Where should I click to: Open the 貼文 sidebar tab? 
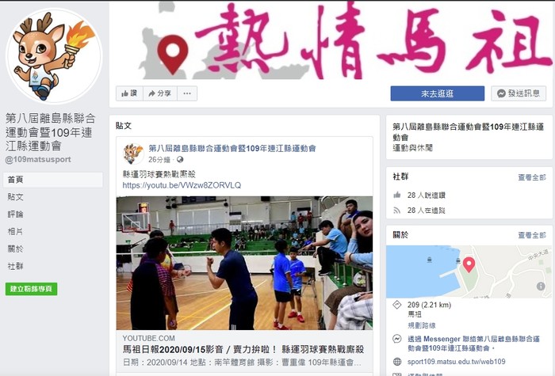pos(16,197)
